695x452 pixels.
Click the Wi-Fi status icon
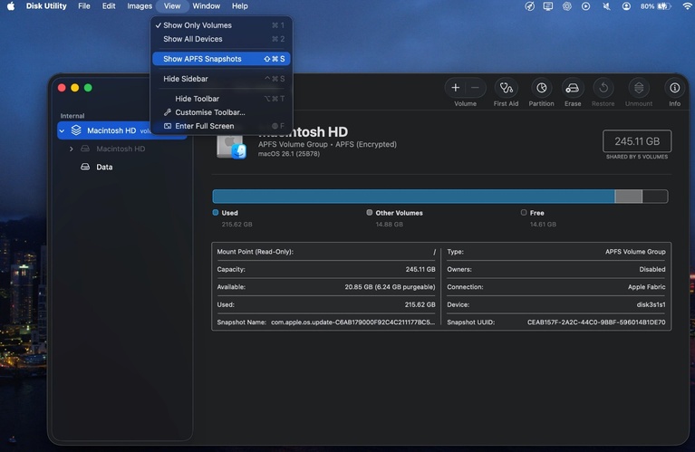(x=687, y=6)
